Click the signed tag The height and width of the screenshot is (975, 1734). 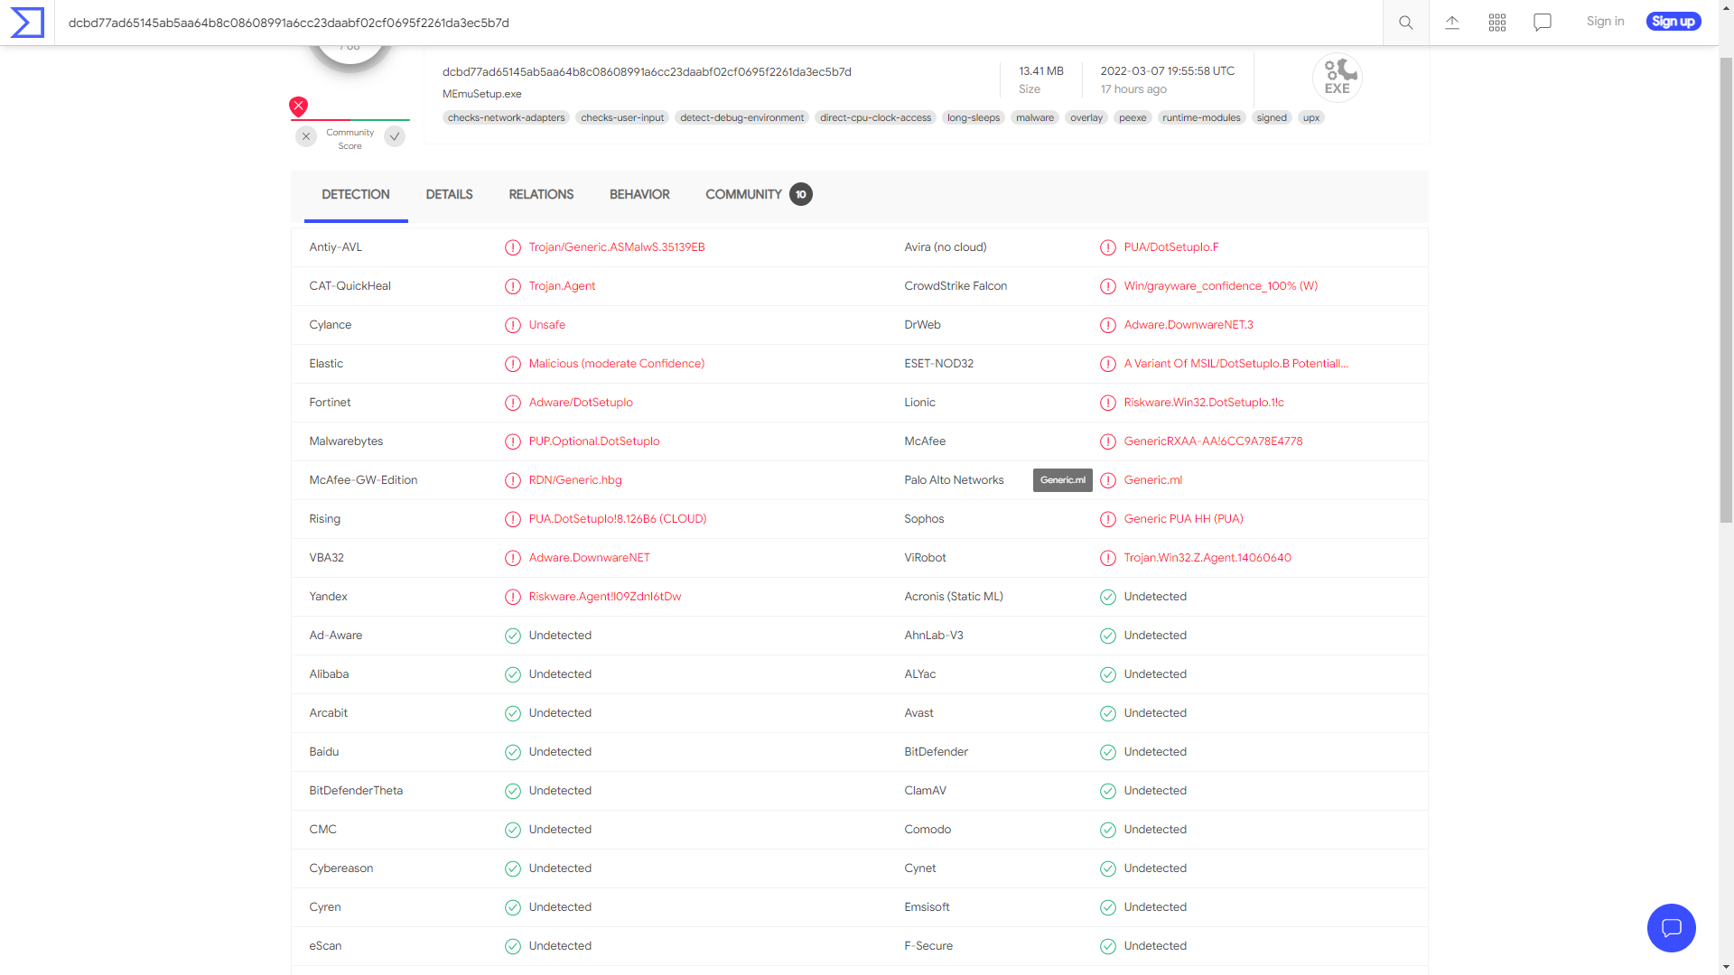(1272, 118)
